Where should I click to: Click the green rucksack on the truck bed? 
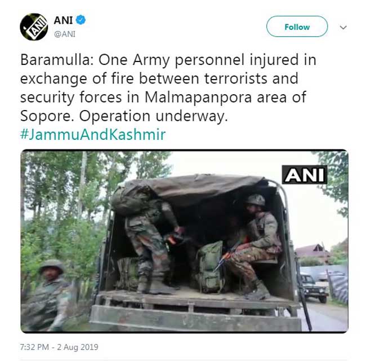(209, 267)
